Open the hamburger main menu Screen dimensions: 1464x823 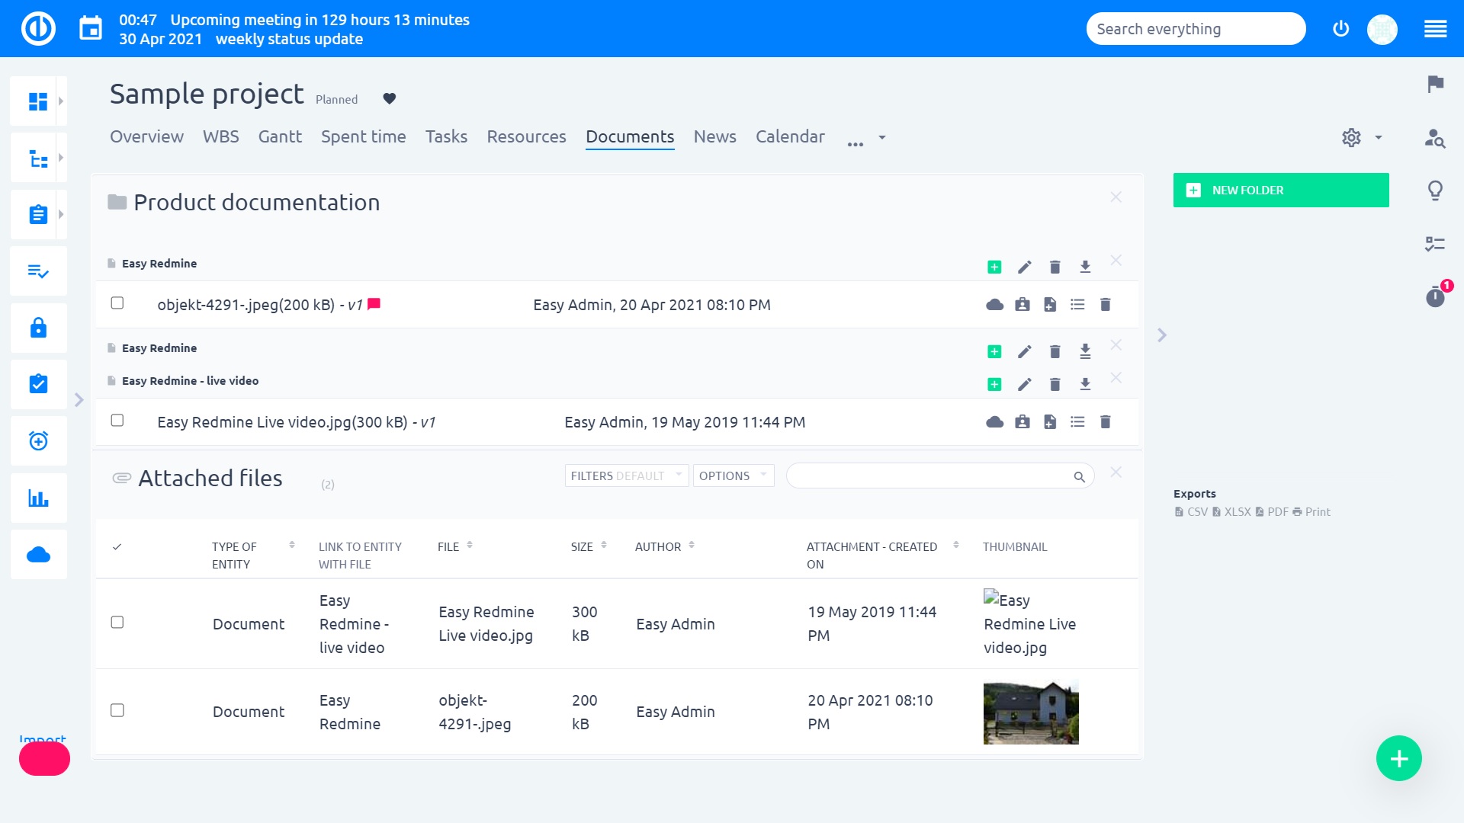(x=1435, y=30)
